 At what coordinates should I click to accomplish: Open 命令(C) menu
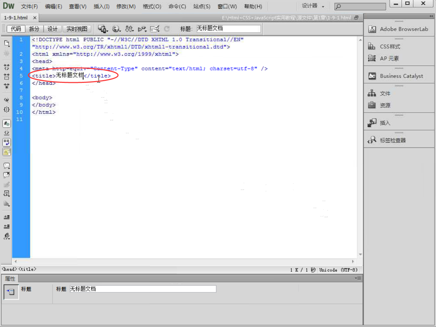[x=177, y=6]
